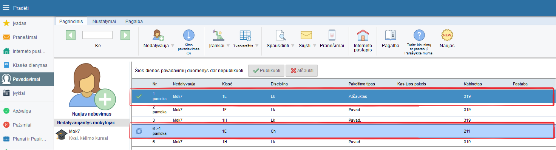
Task: Switch to the Pagalba tab
Action: coord(134,22)
